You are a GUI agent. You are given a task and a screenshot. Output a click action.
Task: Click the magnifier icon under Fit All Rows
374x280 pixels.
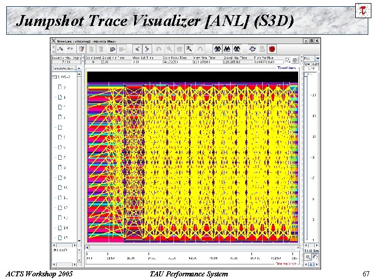pos(308,257)
